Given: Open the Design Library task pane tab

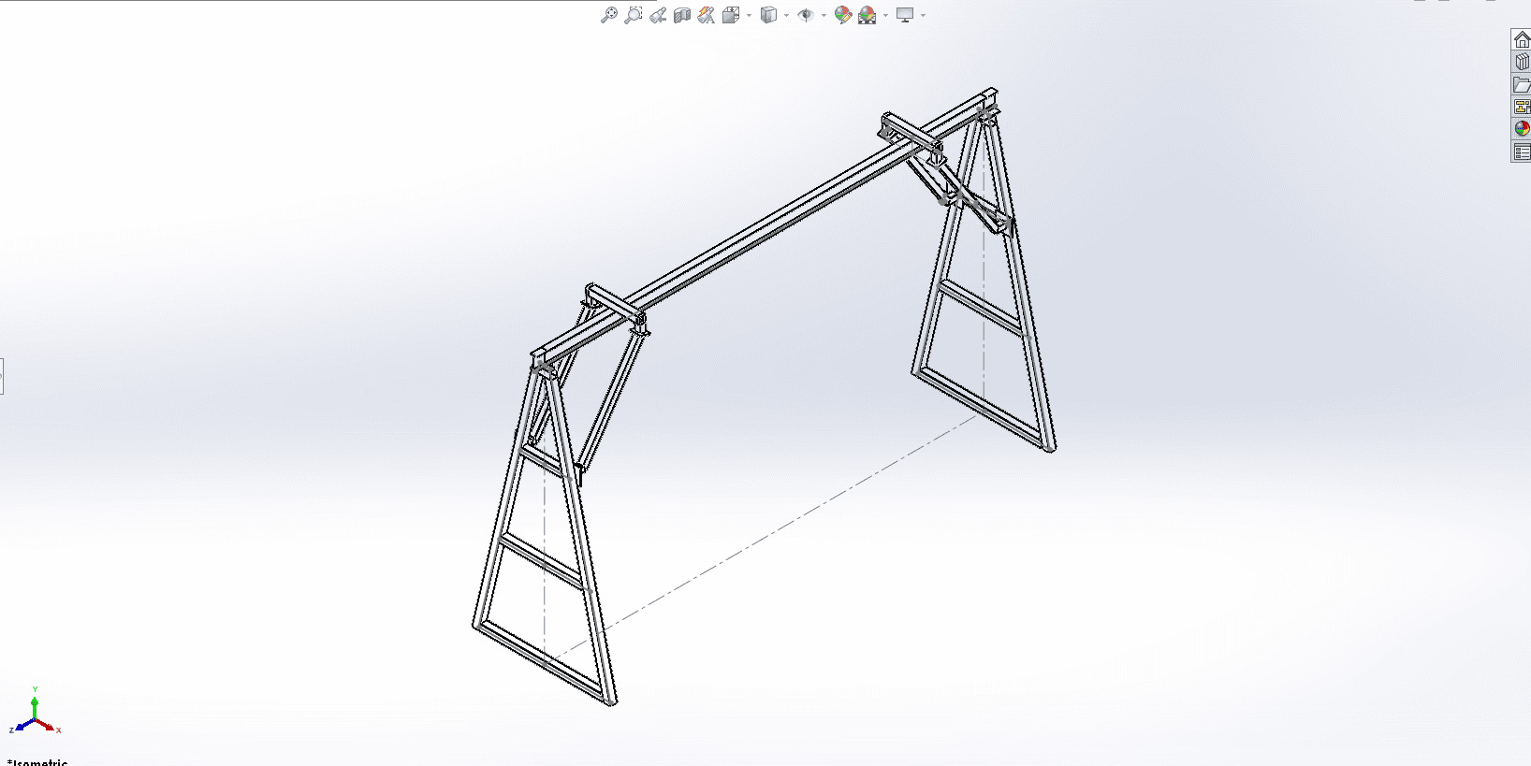Looking at the screenshot, I should [x=1522, y=62].
